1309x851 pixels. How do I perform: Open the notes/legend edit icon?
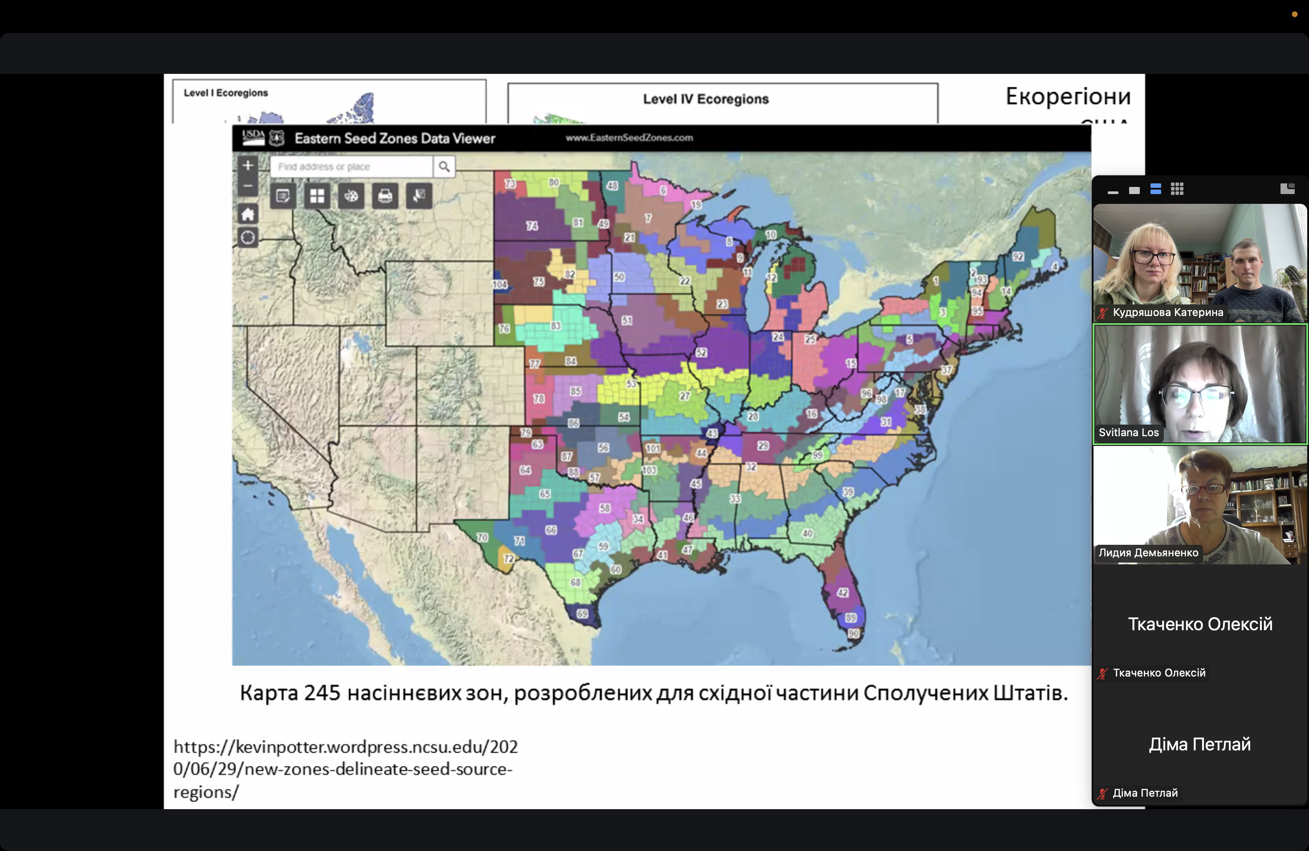tap(283, 196)
